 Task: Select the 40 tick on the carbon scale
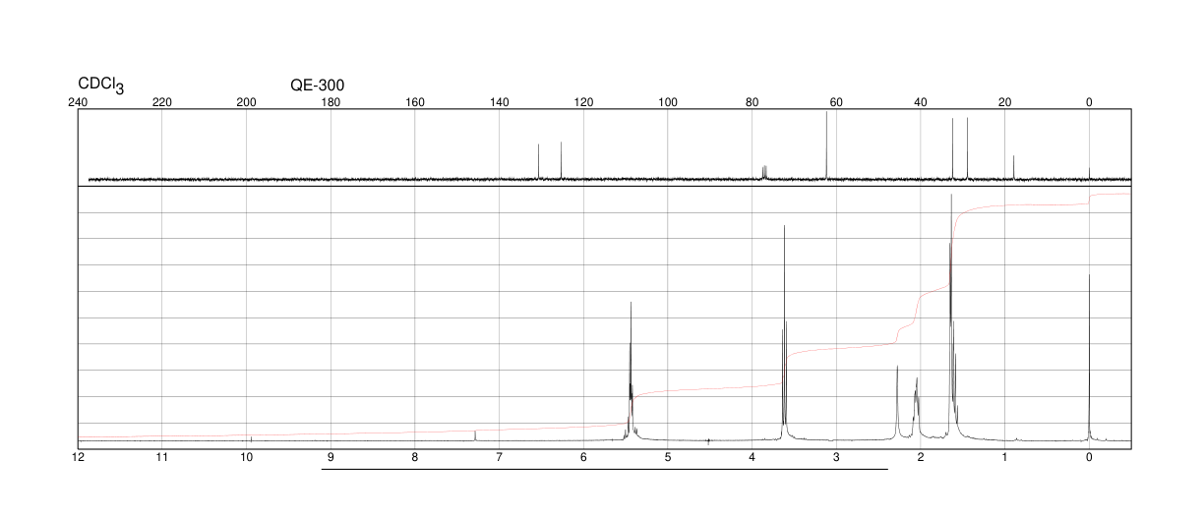[921, 102]
